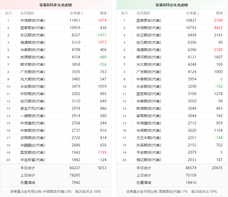Screen dimensions: 228x197
Task: Click short total 88574
Action: point(191,168)
